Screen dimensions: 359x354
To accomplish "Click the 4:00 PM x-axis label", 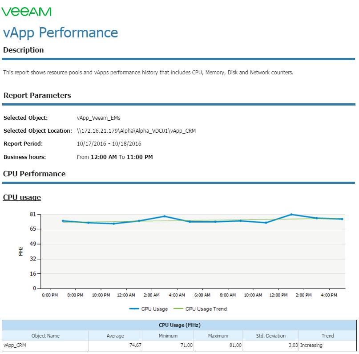I will tap(329, 295).
